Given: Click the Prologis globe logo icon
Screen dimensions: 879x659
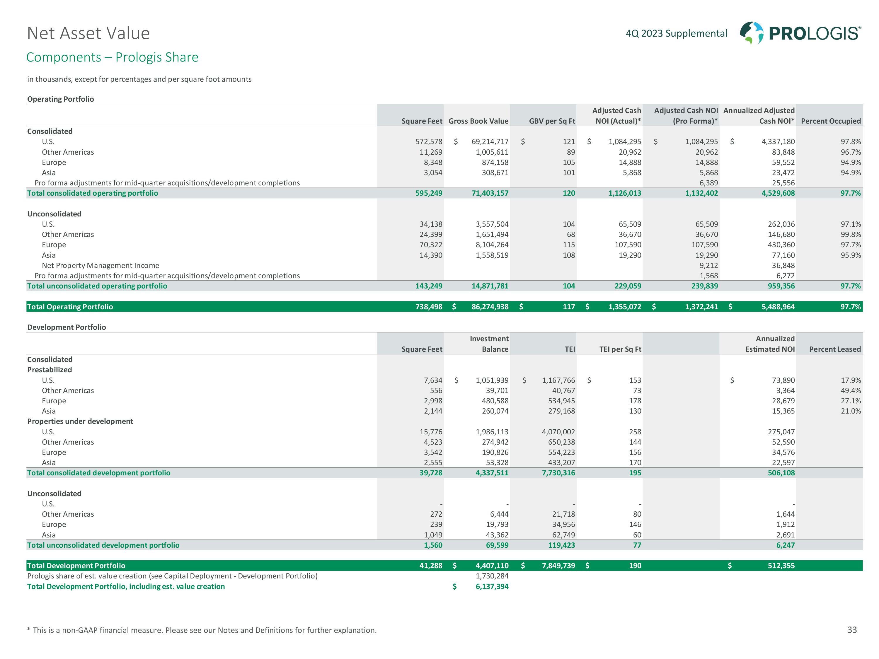Looking at the screenshot, I should 752,33.
